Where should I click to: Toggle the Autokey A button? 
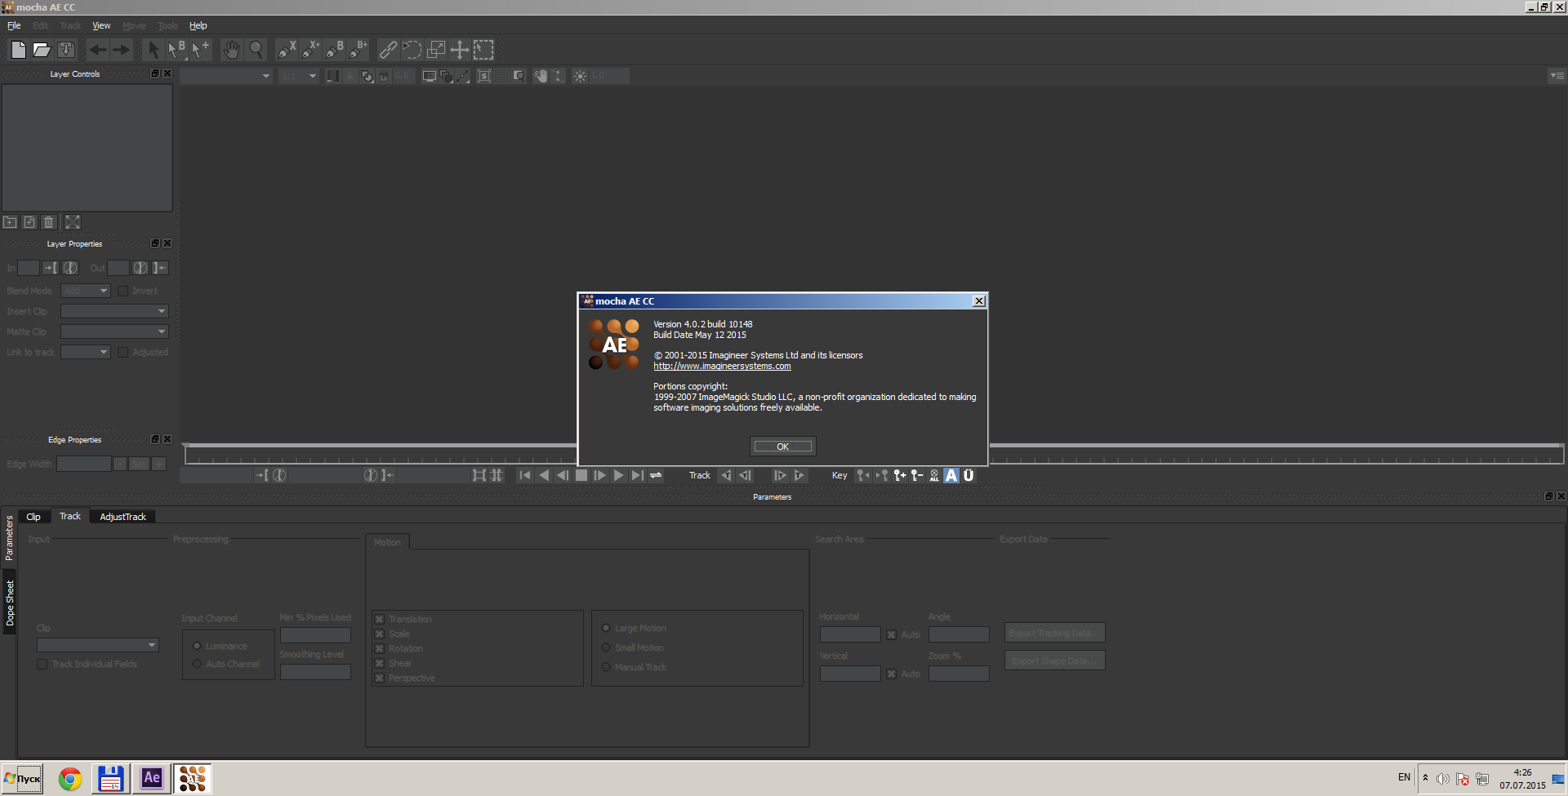click(951, 475)
